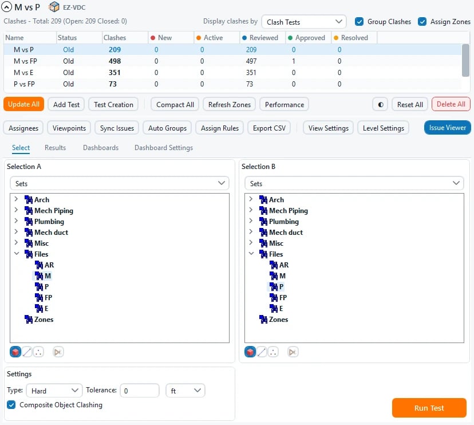Switch to the Results tab
Viewport: 474px width, 425px height.
tap(55, 148)
